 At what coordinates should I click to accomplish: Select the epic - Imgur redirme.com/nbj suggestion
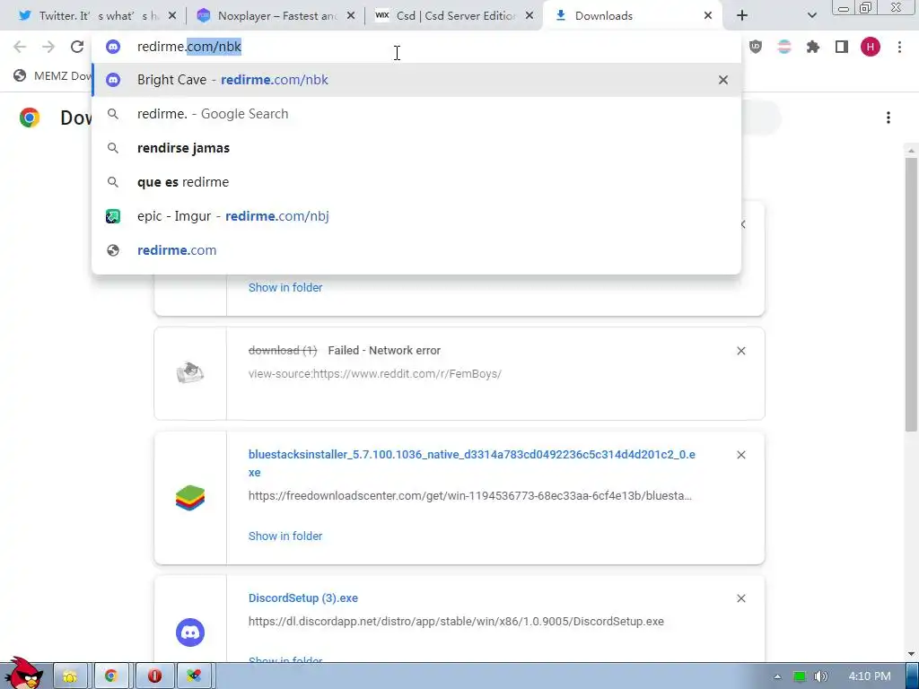point(416,216)
